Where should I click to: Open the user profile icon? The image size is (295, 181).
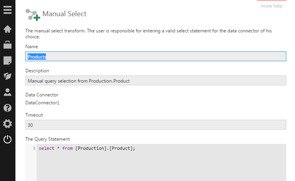(8, 92)
